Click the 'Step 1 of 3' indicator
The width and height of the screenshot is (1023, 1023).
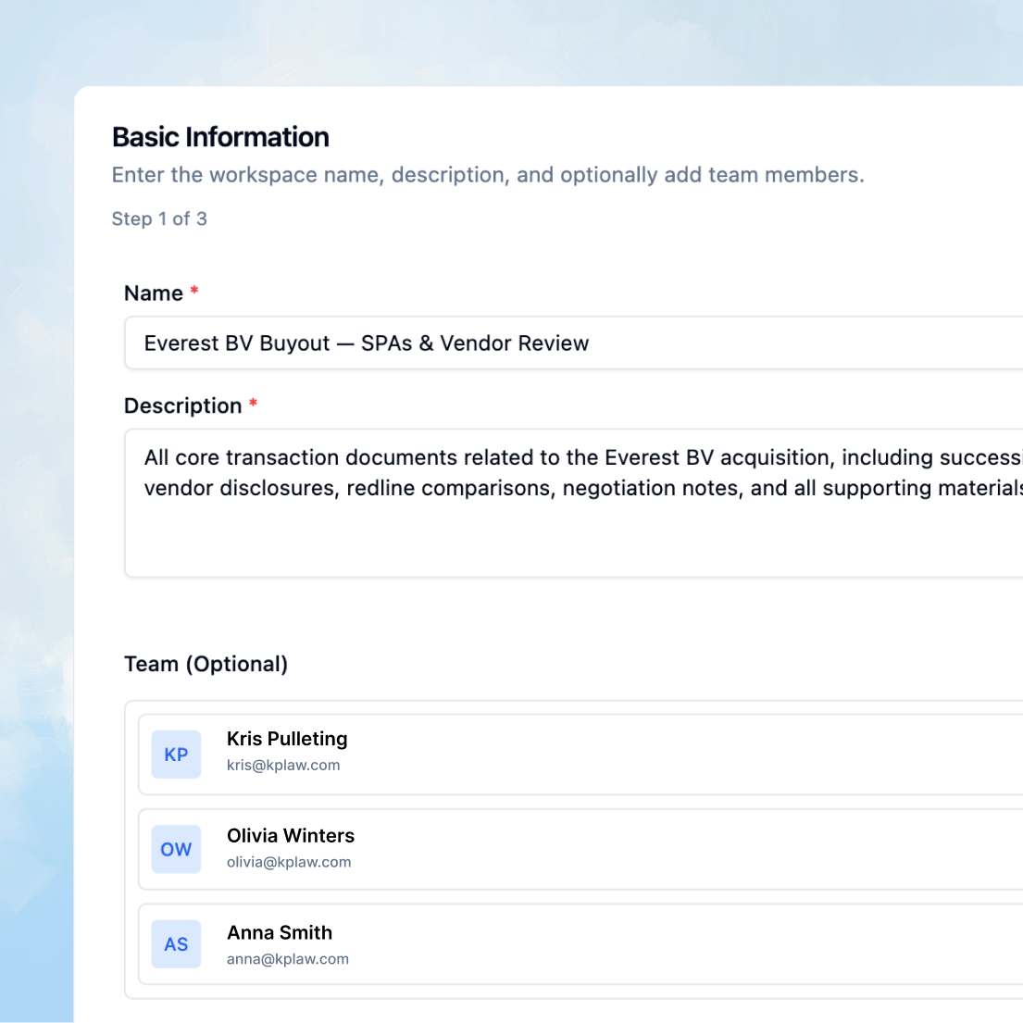tap(159, 218)
